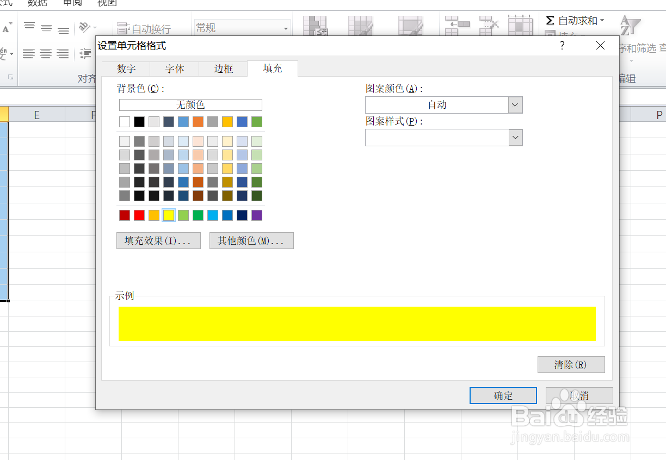The width and height of the screenshot is (666, 460).
Task: Select the light green standard color
Action: click(x=183, y=215)
